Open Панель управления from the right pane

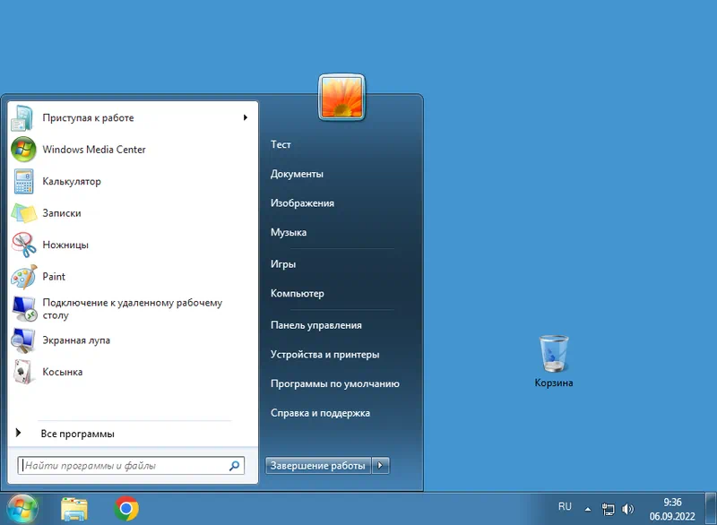pyautogui.click(x=315, y=325)
